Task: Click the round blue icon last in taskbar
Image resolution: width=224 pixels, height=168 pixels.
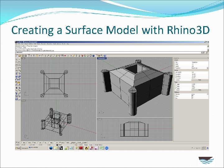Action: point(107,148)
